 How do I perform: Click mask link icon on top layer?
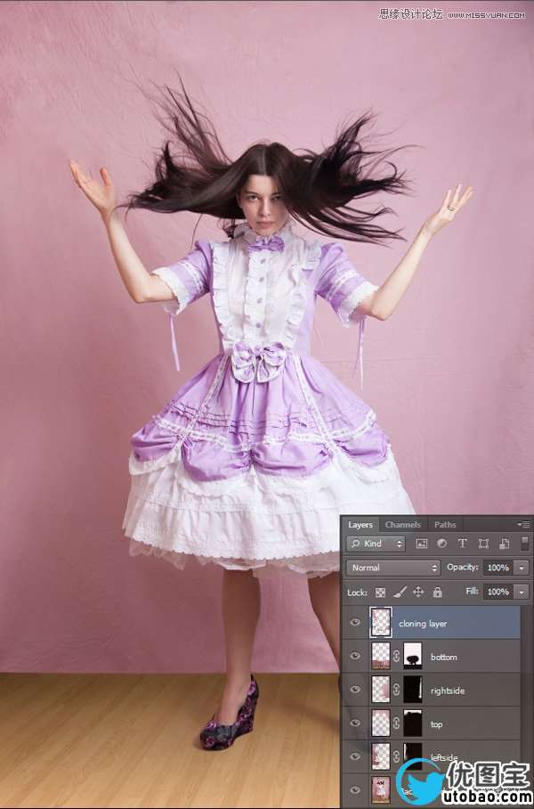(x=396, y=723)
